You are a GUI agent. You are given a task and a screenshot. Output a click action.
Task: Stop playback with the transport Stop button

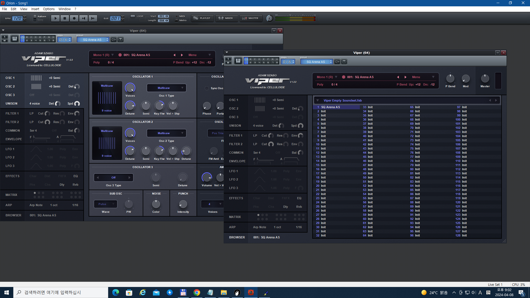(65, 18)
